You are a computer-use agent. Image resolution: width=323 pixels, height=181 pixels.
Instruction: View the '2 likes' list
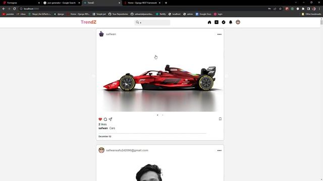tap(102, 124)
